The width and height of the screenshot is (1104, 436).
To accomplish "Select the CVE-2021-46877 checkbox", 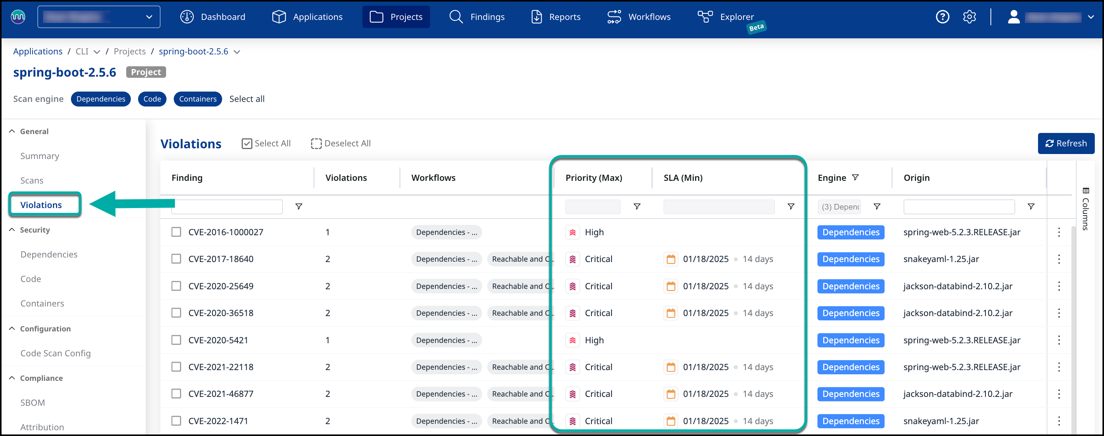I will click(176, 393).
